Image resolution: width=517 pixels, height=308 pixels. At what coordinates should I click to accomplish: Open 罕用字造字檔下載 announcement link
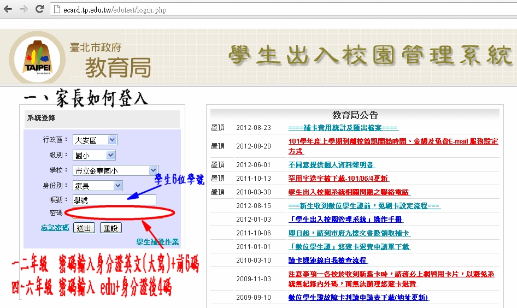(338, 179)
